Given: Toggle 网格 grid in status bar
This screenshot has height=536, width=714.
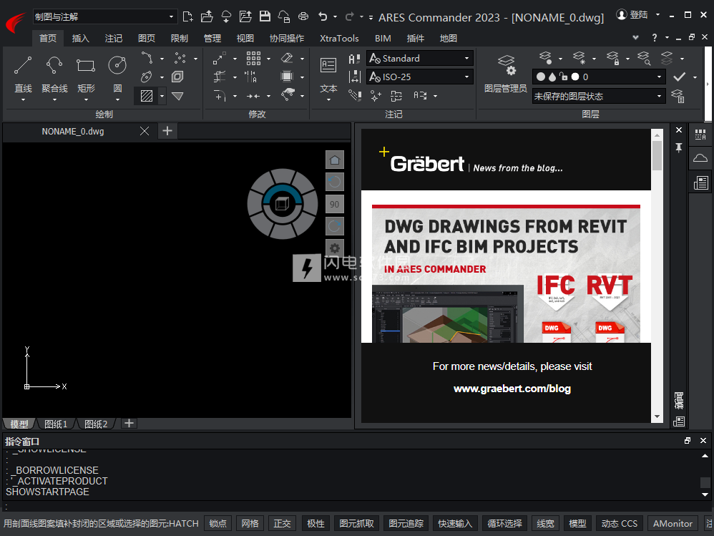Looking at the screenshot, I should (x=250, y=524).
